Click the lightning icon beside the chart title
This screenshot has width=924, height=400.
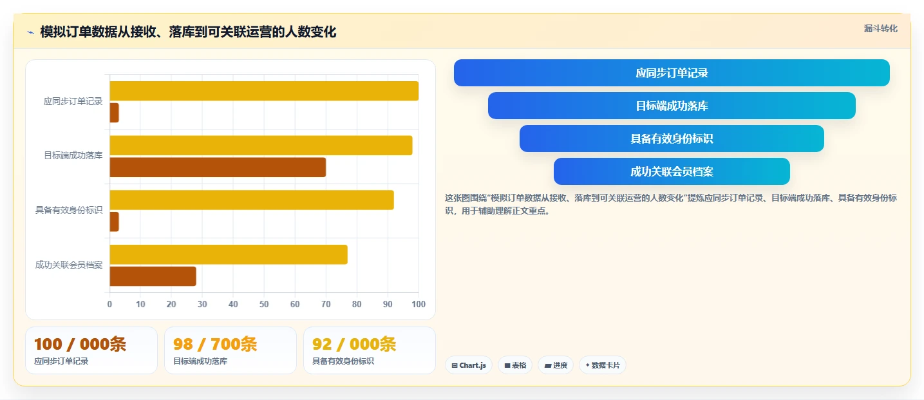pyautogui.click(x=30, y=32)
